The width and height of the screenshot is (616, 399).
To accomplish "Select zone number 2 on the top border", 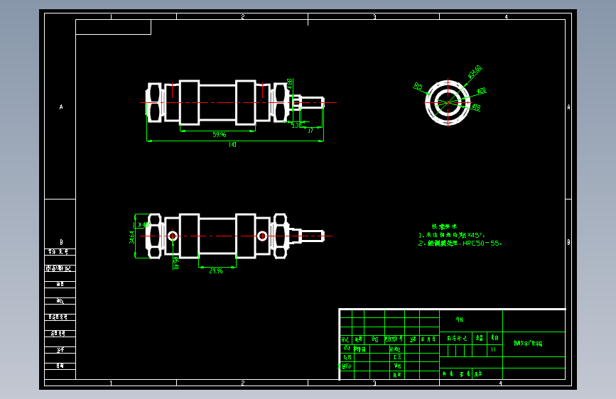I will point(243,16).
